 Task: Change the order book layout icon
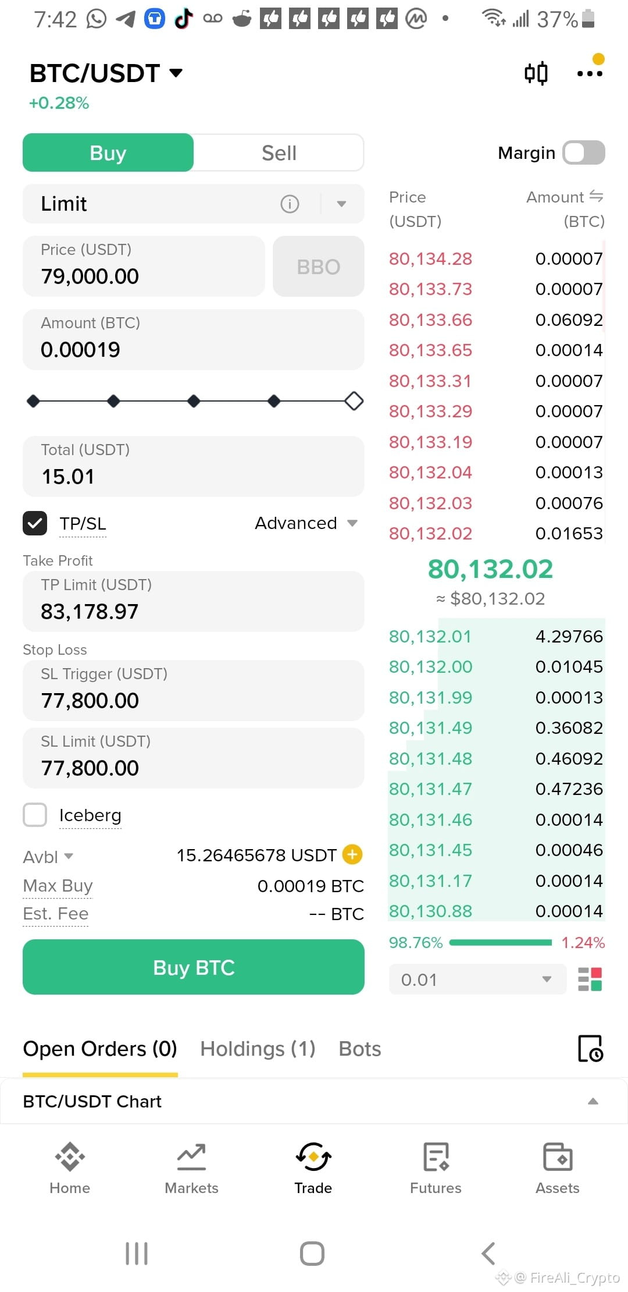[x=590, y=979]
